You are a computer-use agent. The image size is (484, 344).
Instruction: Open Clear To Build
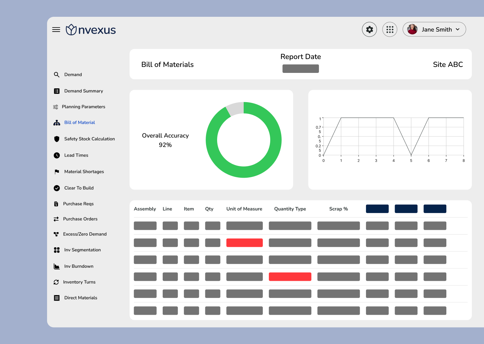click(79, 188)
